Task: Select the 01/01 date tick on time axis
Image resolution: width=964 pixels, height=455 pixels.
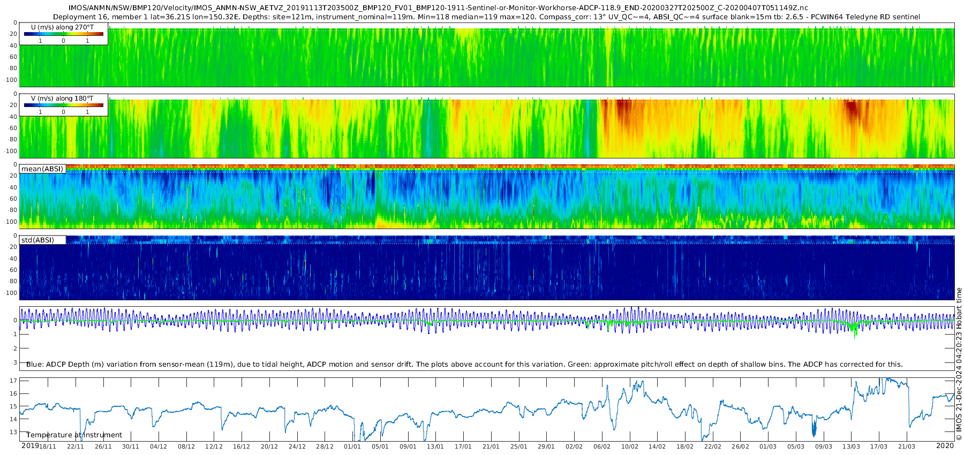Action: [x=352, y=446]
